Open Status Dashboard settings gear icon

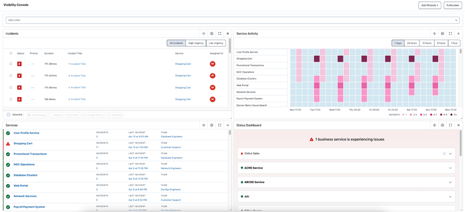click(x=442, y=125)
